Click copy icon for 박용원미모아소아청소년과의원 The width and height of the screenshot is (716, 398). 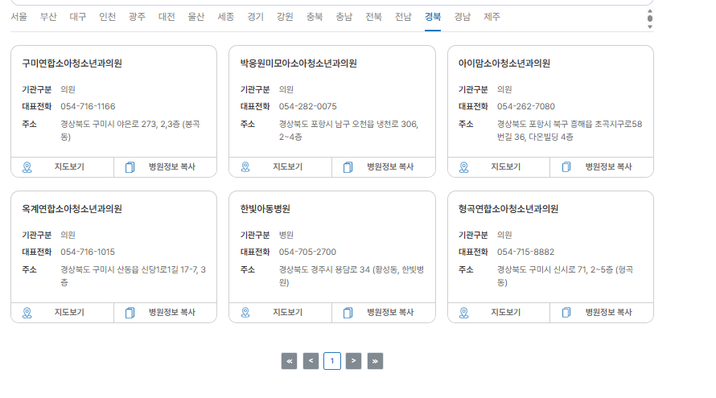(x=348, y=167)
